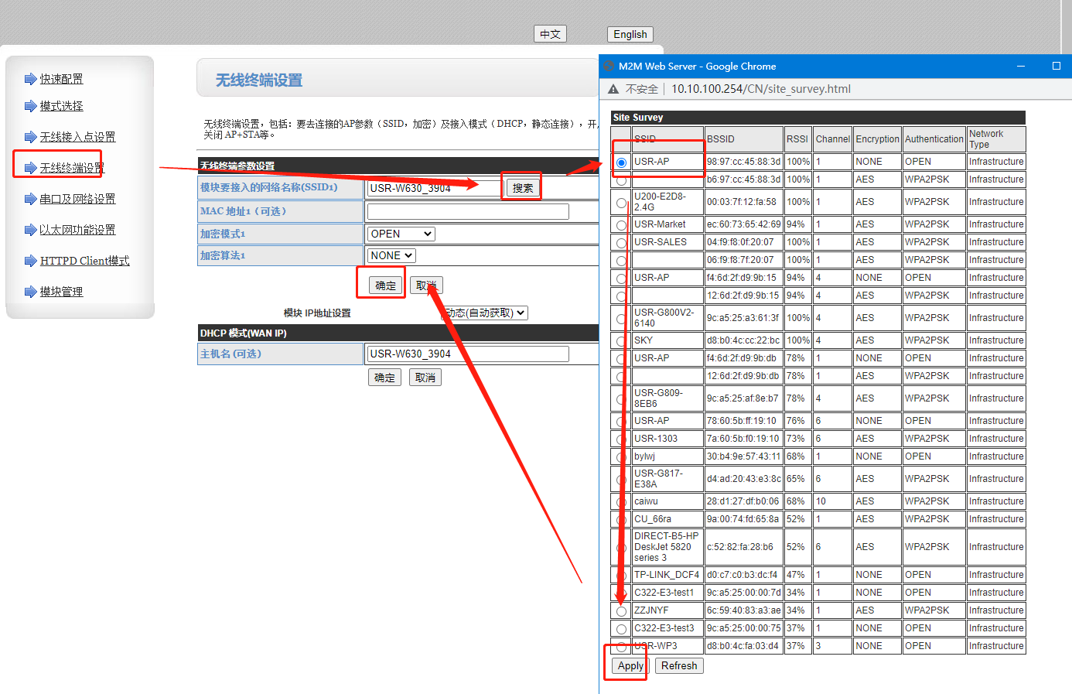The height and width of the screenshot is (694, 1072).
Task: Select the USR-Market network radio button
Action: (621, 225)
